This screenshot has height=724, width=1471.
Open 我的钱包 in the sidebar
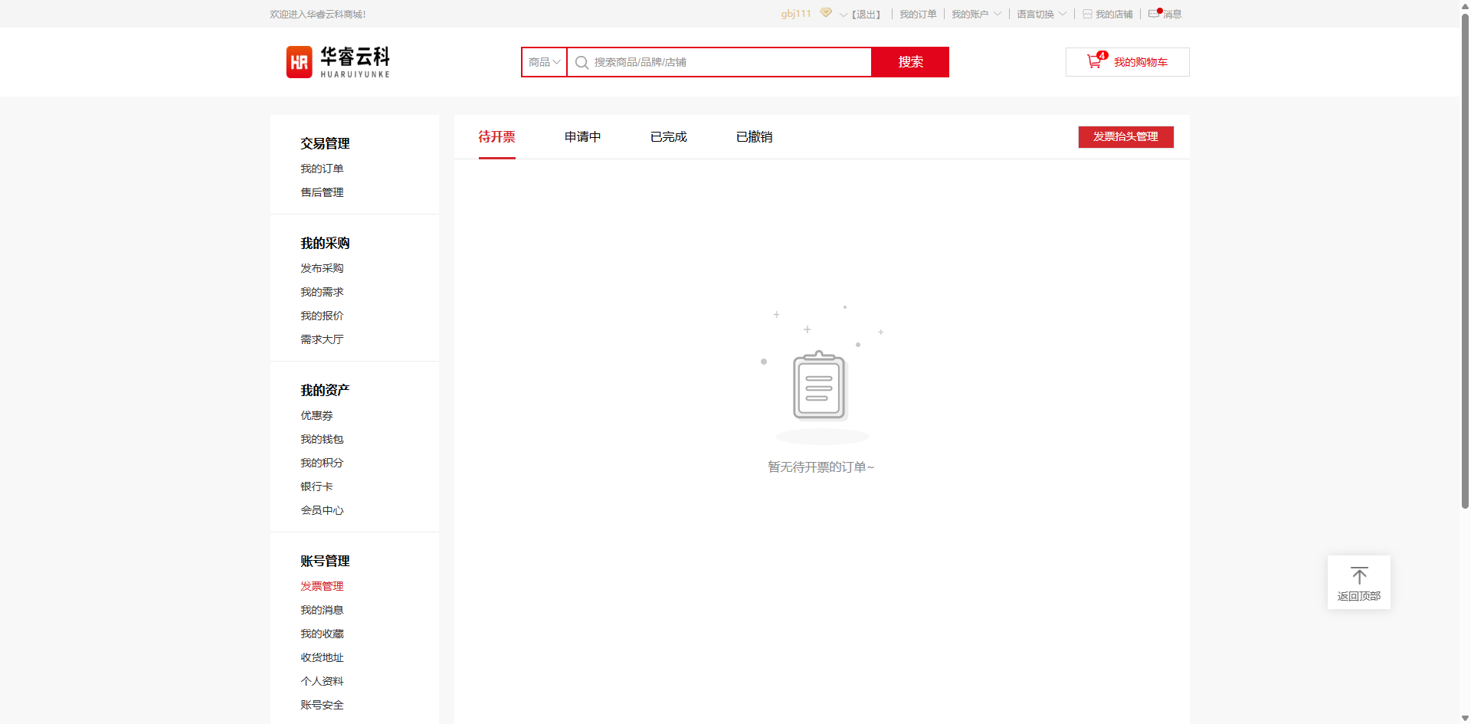(322, 439)
